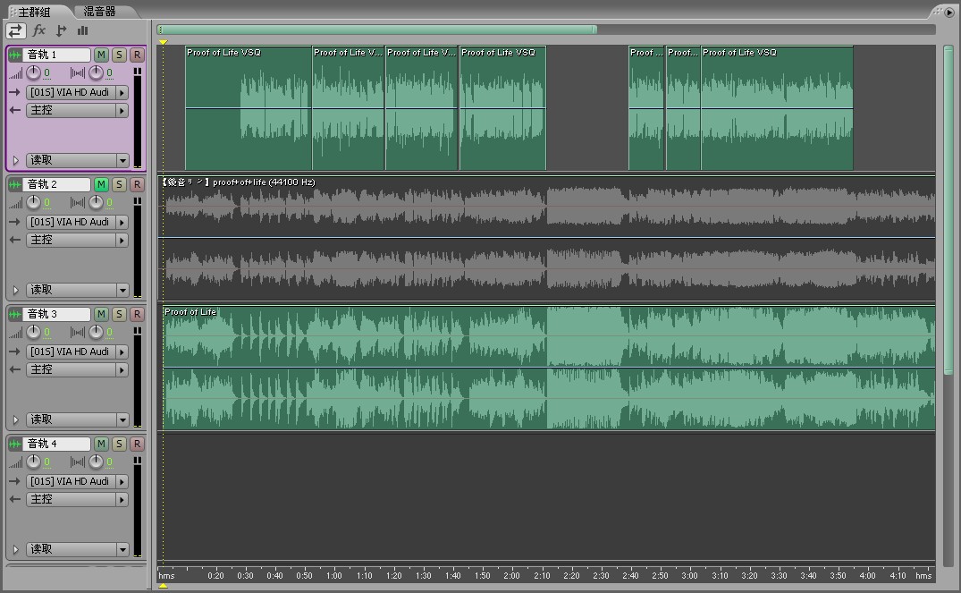Viewport: 961px width, 593px height.
Task: Switch to the 主群组 tab
Action: pos(34,13)
